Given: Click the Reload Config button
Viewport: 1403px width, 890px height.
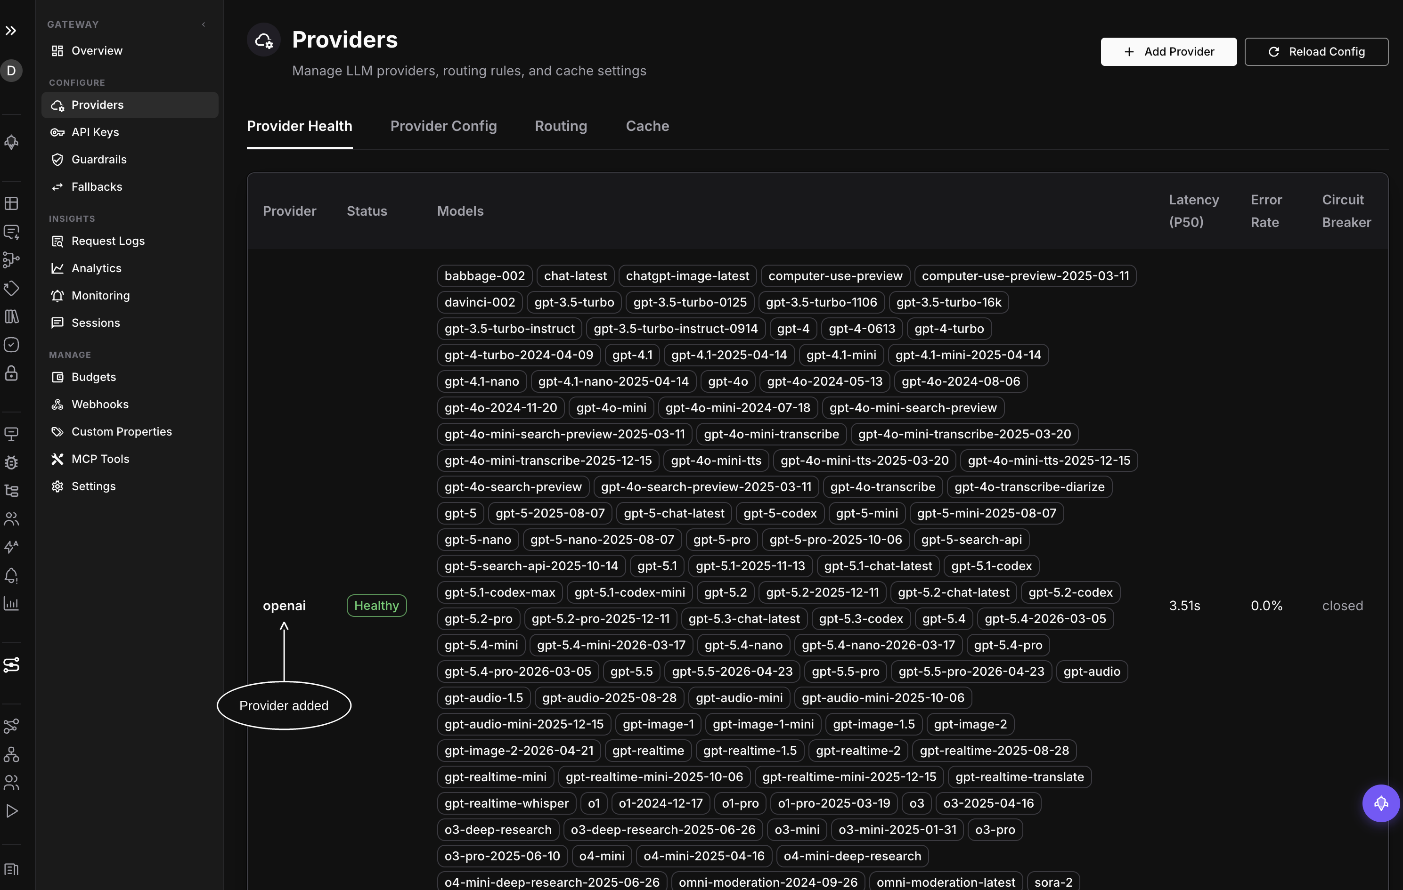Looking at the screenshot, I should click(x=1316, y=52).
